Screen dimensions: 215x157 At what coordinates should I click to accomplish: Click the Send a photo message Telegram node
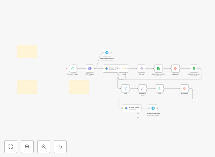pyautogui.click(x=107, y=53)
